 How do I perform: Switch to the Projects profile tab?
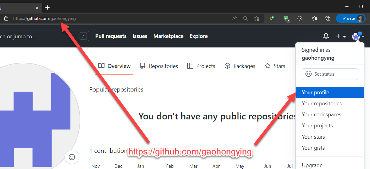tap(201, 66)
